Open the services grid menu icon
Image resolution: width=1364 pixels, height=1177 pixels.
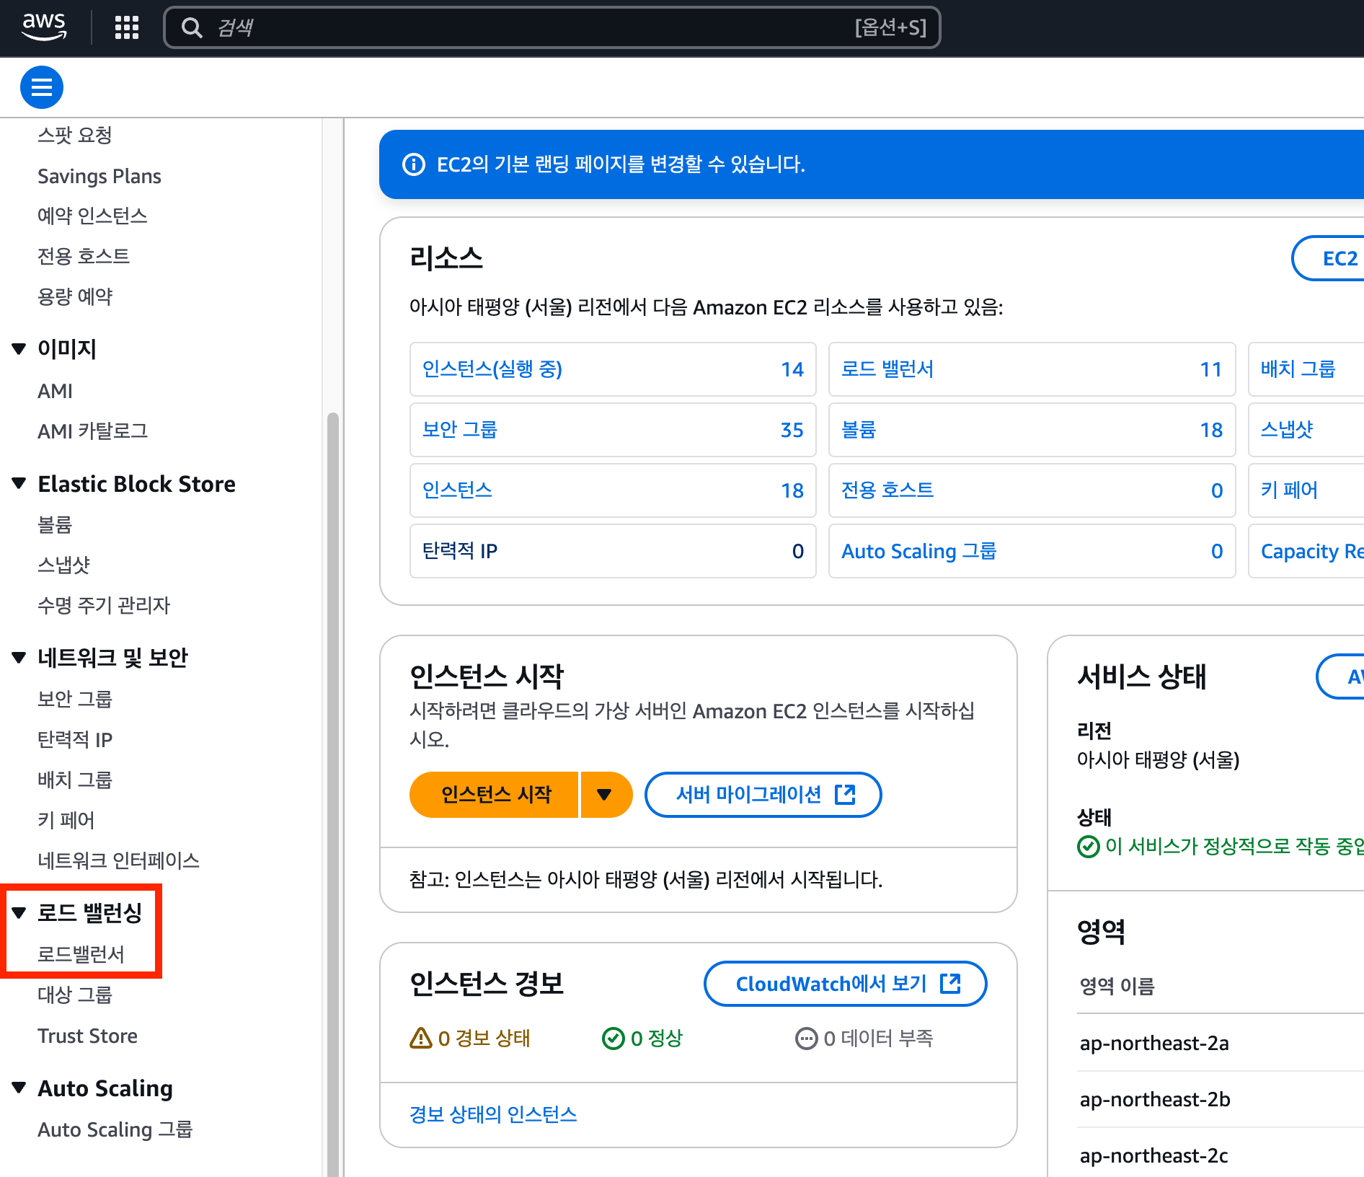click(x=127, y=27)
